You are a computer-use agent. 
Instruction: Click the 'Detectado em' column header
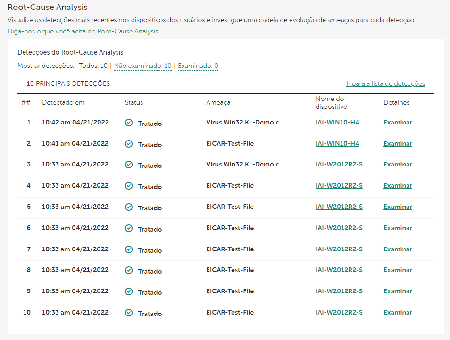(x=63, y=103)
